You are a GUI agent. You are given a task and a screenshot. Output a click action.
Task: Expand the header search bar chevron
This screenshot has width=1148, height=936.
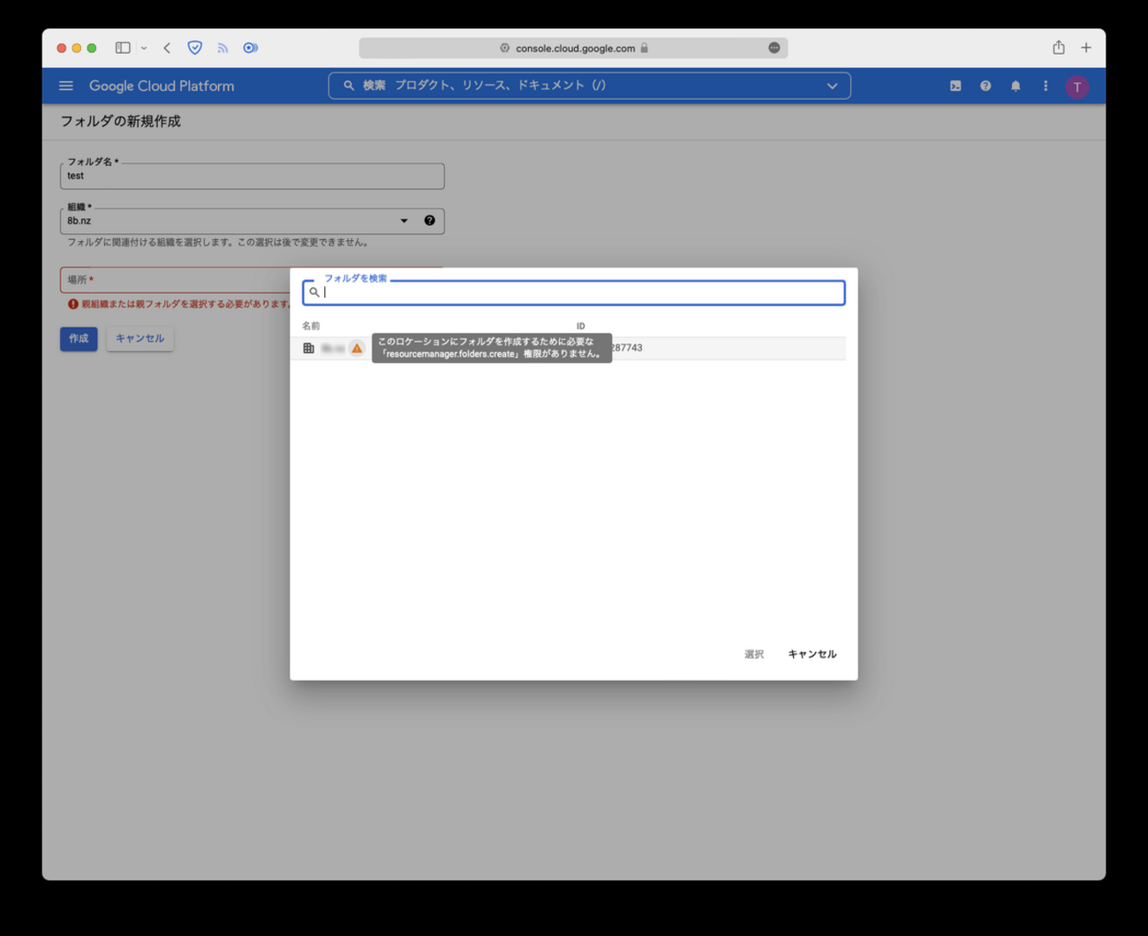point(832,86)
